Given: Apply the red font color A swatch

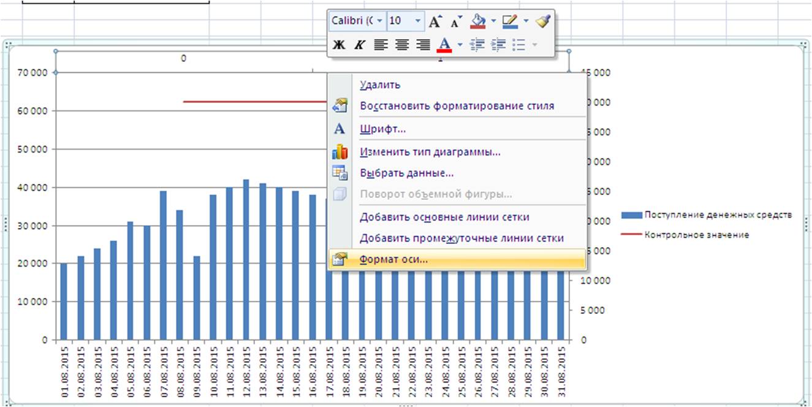Looking at the screenshot, I should [444, 45].
